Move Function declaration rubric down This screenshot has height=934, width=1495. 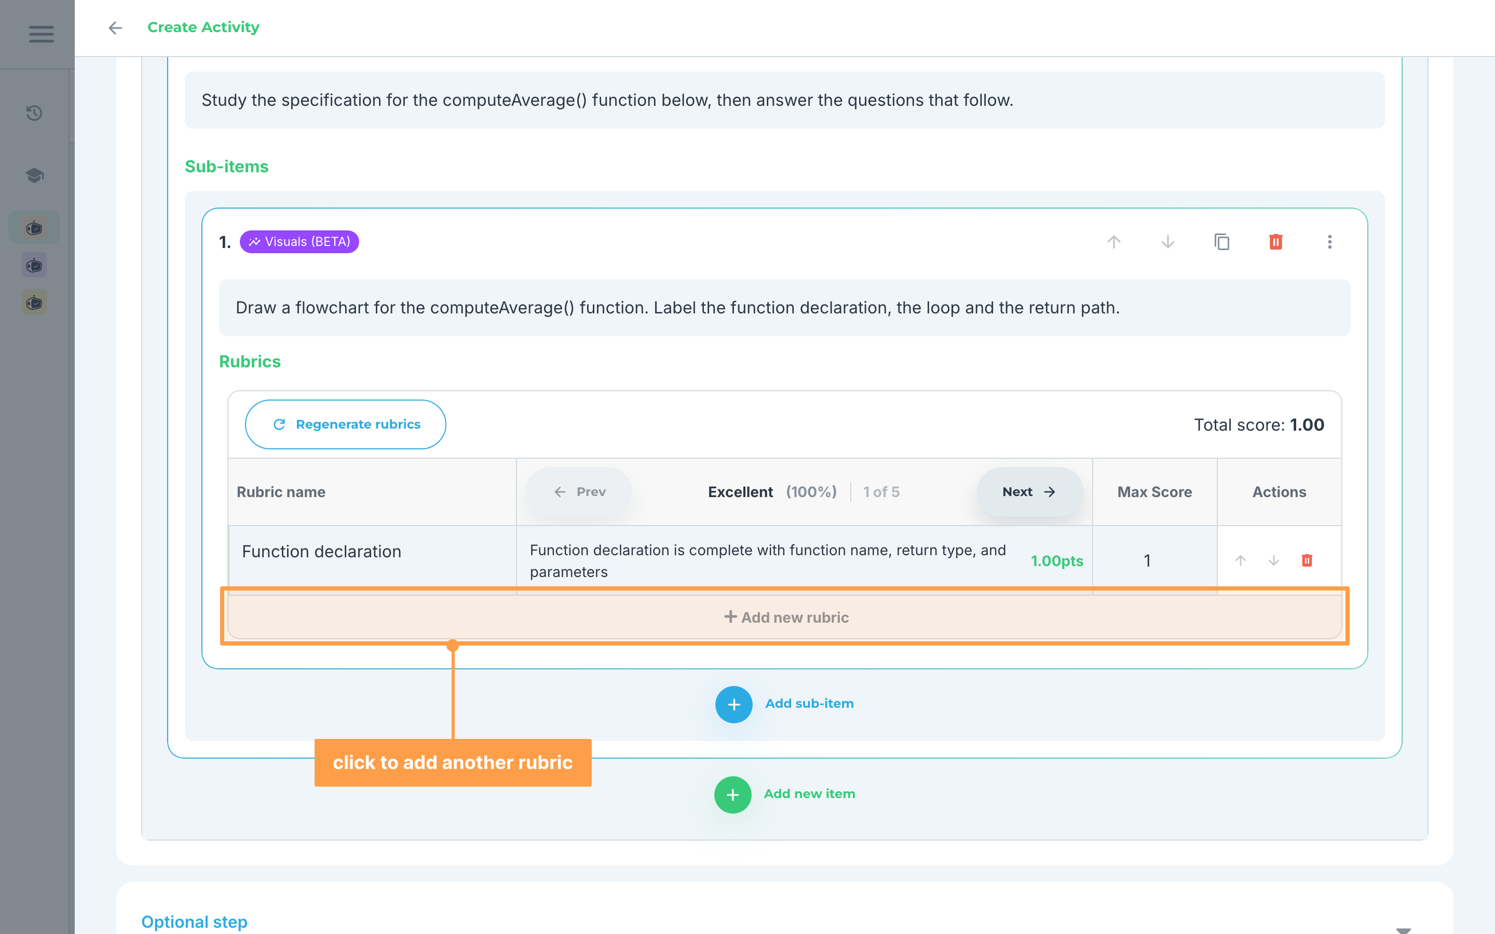point(1274,560)
